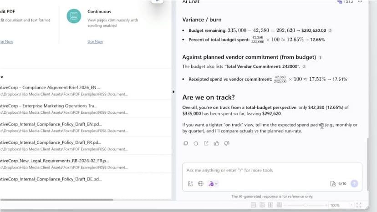
Task: Open Internal_Compliance_Policy_Draft_FR recent file
Action: (x=85, y=146)
